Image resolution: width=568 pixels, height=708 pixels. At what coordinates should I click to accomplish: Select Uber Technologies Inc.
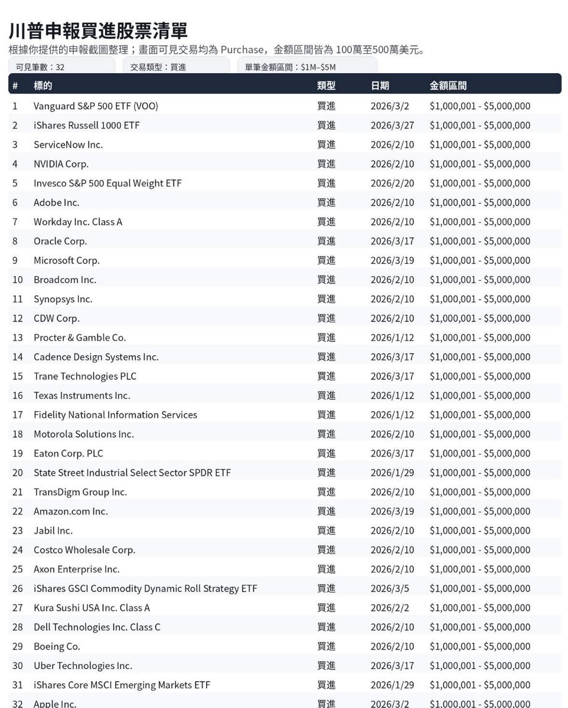83,666
